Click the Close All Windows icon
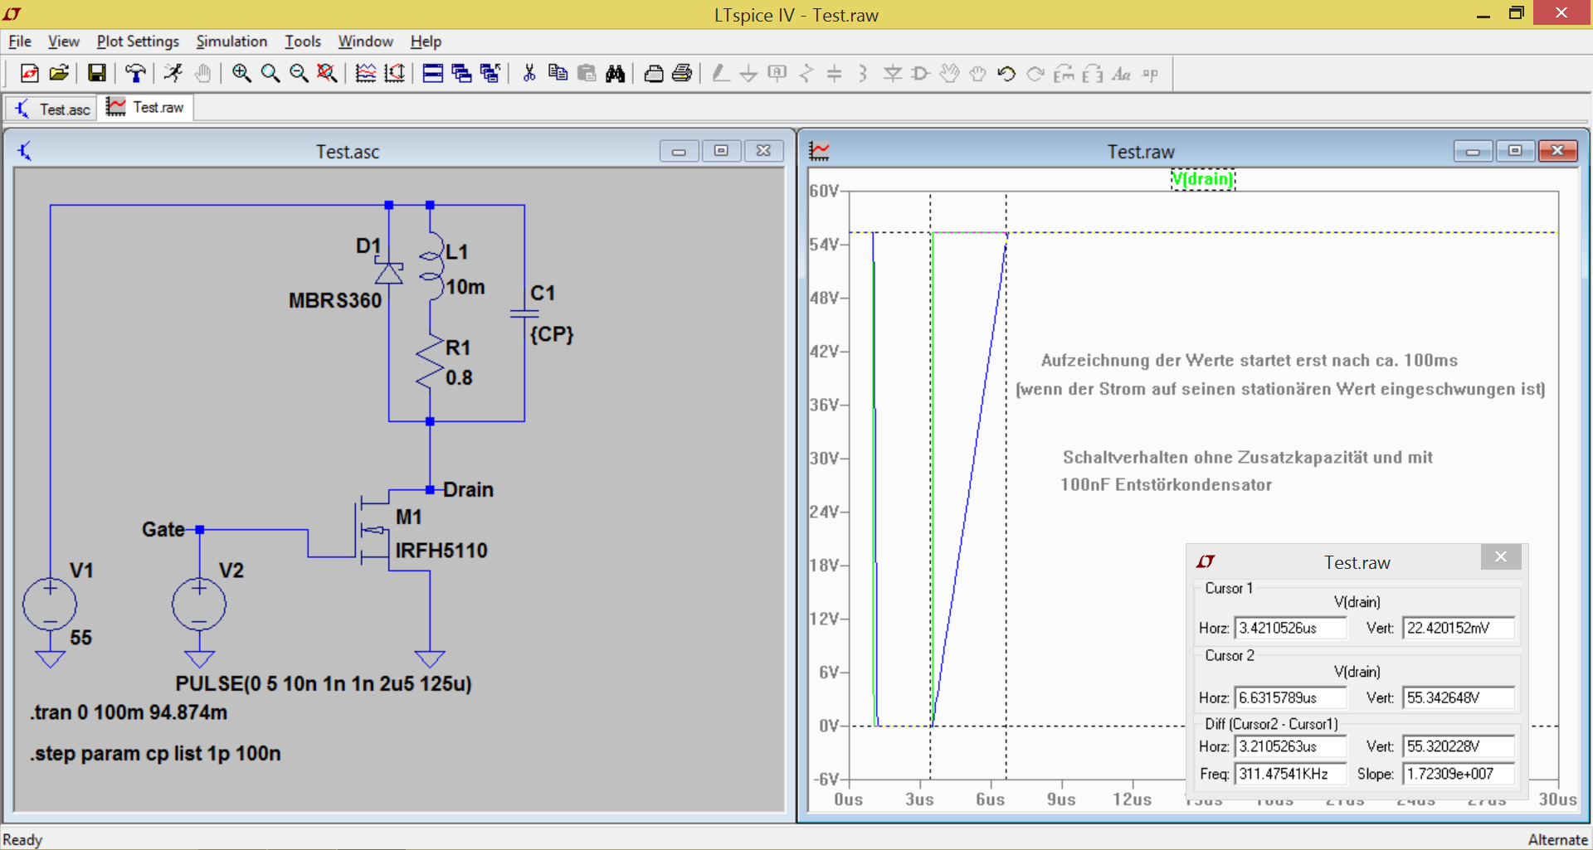 coord(490,74)
